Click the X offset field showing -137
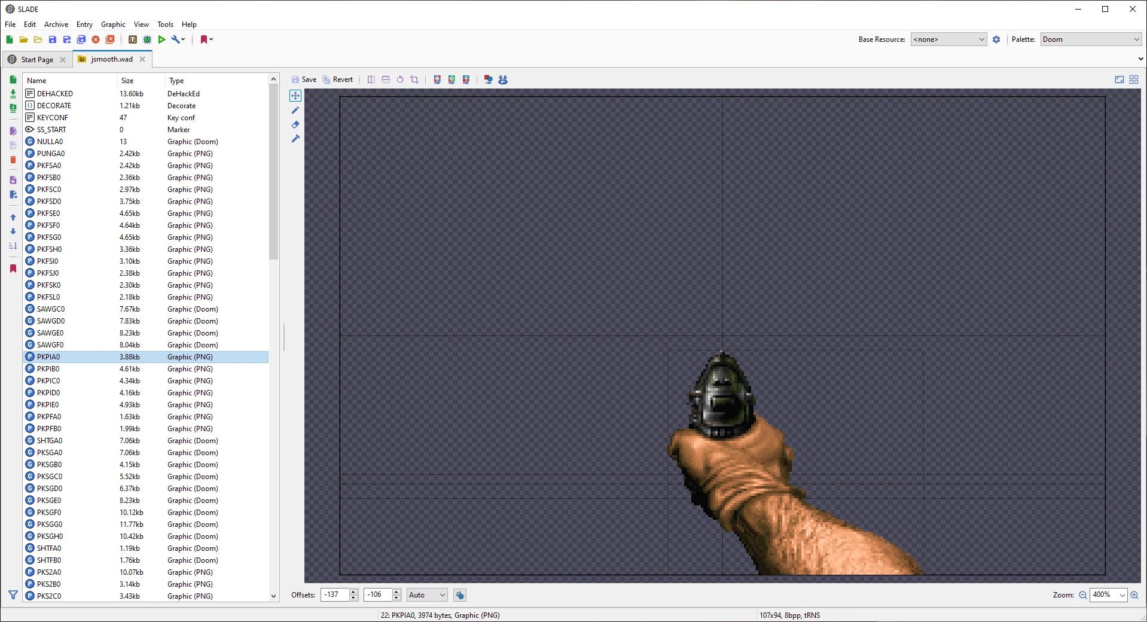This screenshot has height=622, width=1147. (x=335, y=595)
